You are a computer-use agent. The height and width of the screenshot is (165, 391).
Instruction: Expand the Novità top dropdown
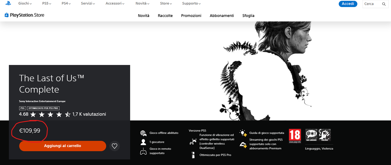click(x=143, y=3)
